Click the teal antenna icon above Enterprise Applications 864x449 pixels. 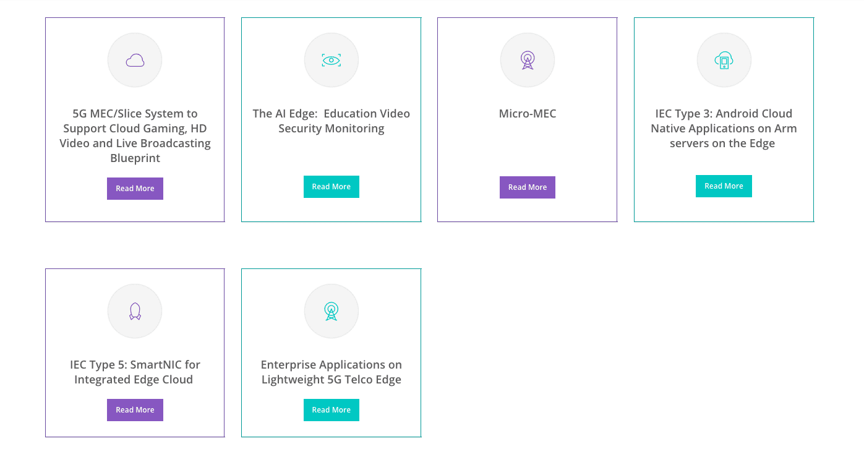coord(331,311)
